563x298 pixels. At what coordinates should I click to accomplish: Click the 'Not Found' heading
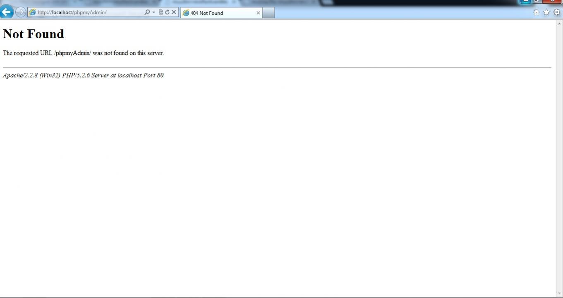34,34
